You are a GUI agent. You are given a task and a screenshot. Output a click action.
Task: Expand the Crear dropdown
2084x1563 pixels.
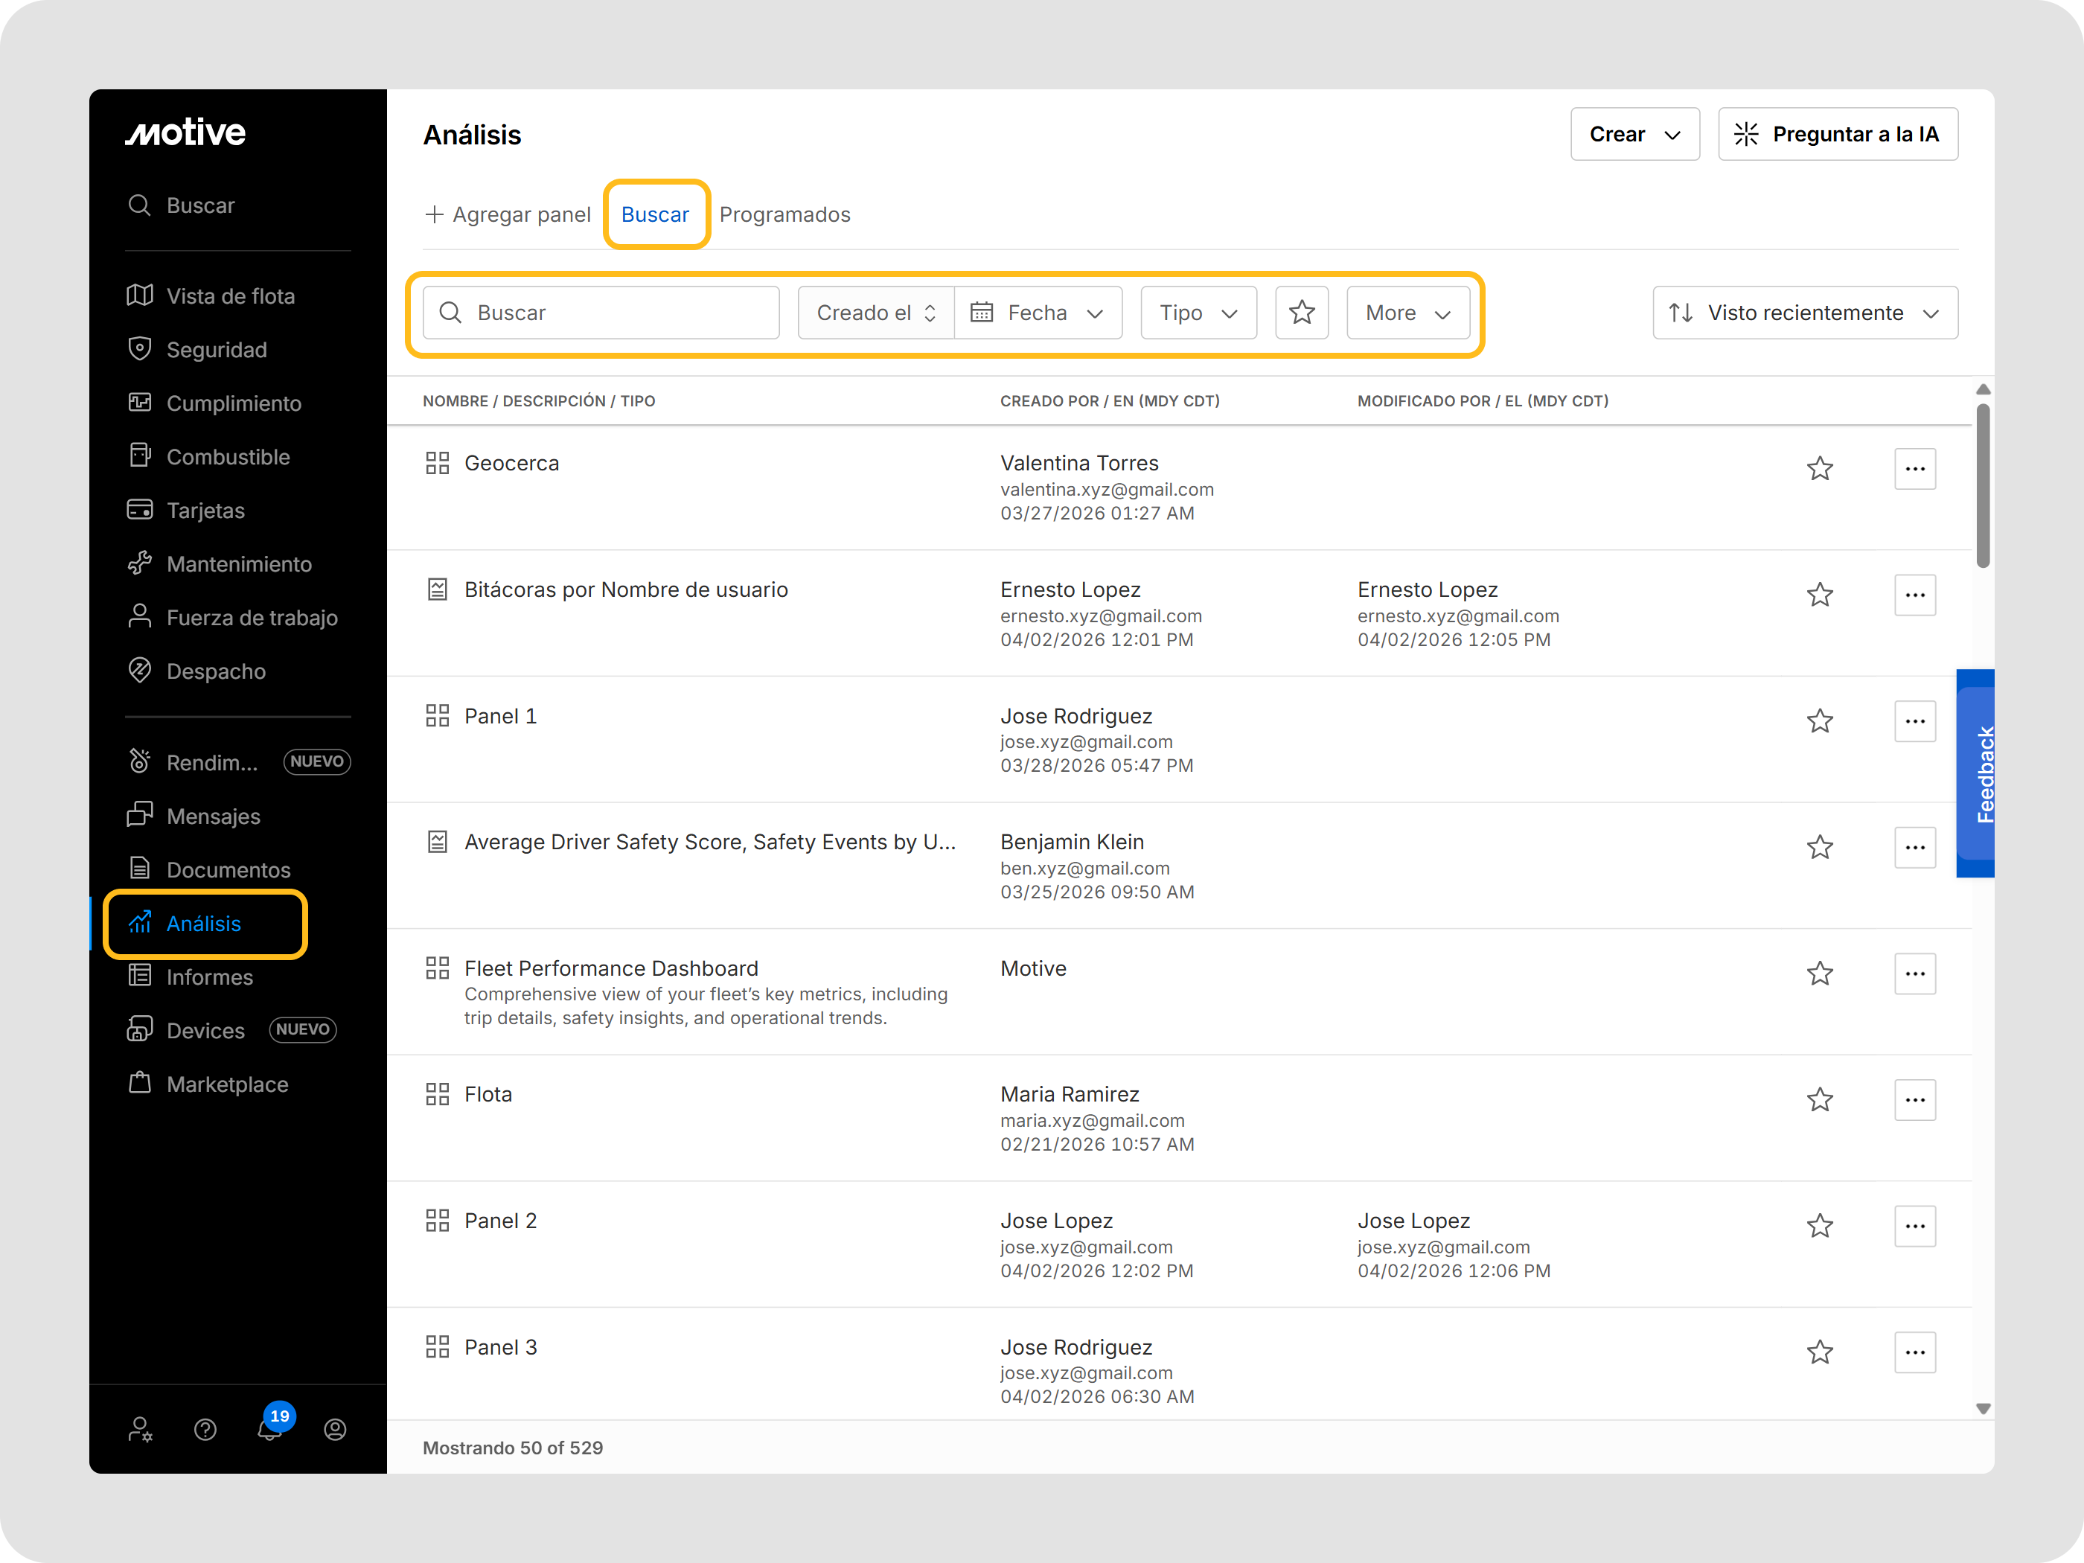point(1634,134)
